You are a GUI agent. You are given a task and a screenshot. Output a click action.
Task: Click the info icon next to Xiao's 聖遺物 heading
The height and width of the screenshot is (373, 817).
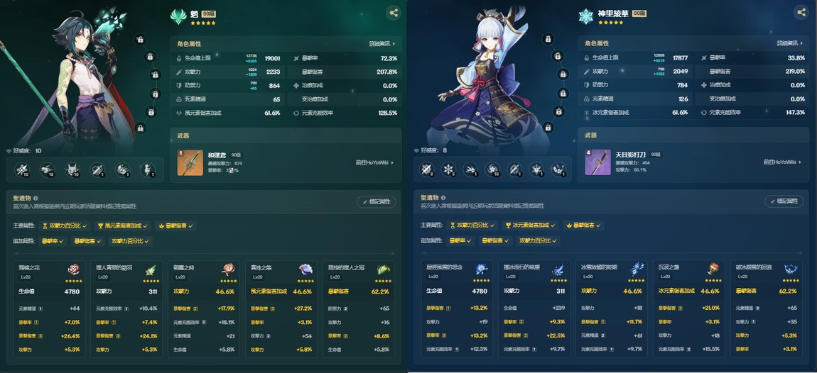pyautogui.click(x=36, y=198)
